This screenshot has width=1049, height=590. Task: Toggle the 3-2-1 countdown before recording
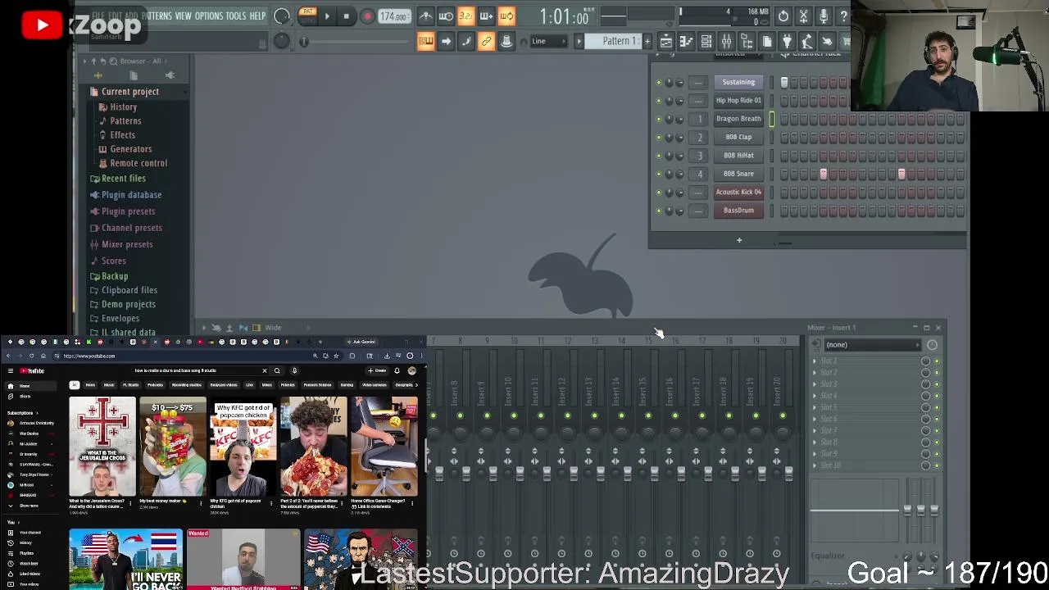[465, 16]
